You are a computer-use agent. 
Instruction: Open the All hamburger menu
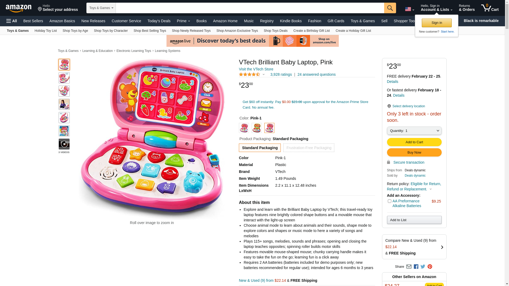point(12,21)
